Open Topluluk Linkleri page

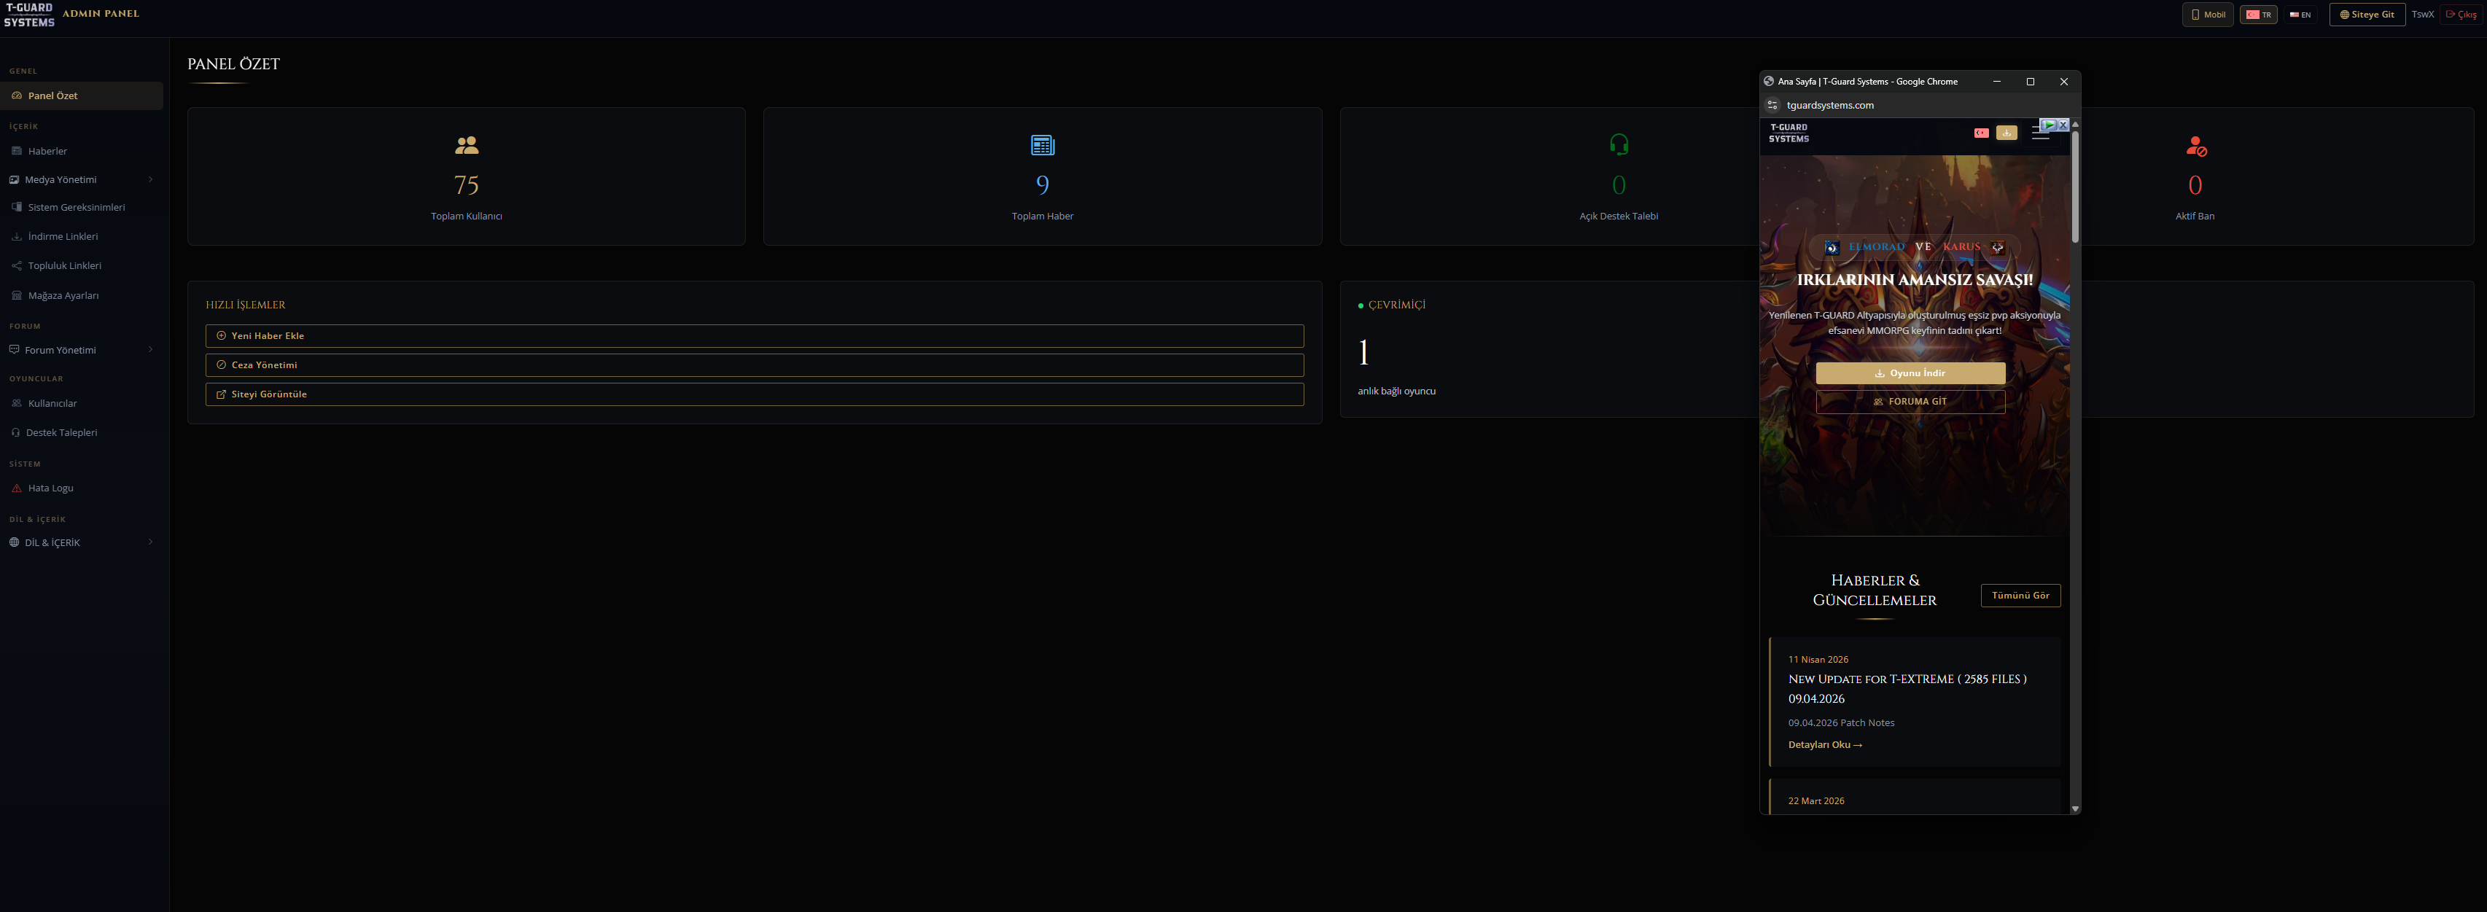(x=81, y=265)
